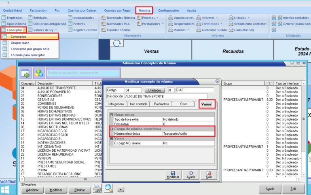Open Entidades in the ribbon

pos(38,18)
